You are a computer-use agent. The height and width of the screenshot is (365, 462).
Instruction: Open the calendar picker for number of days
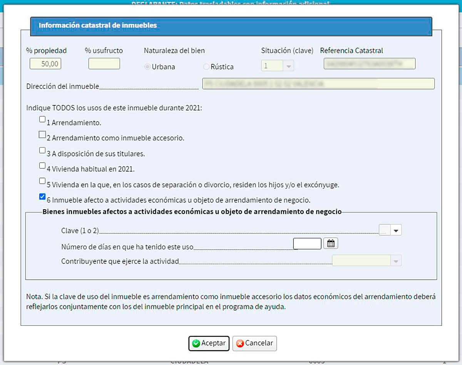coord(331,243)
